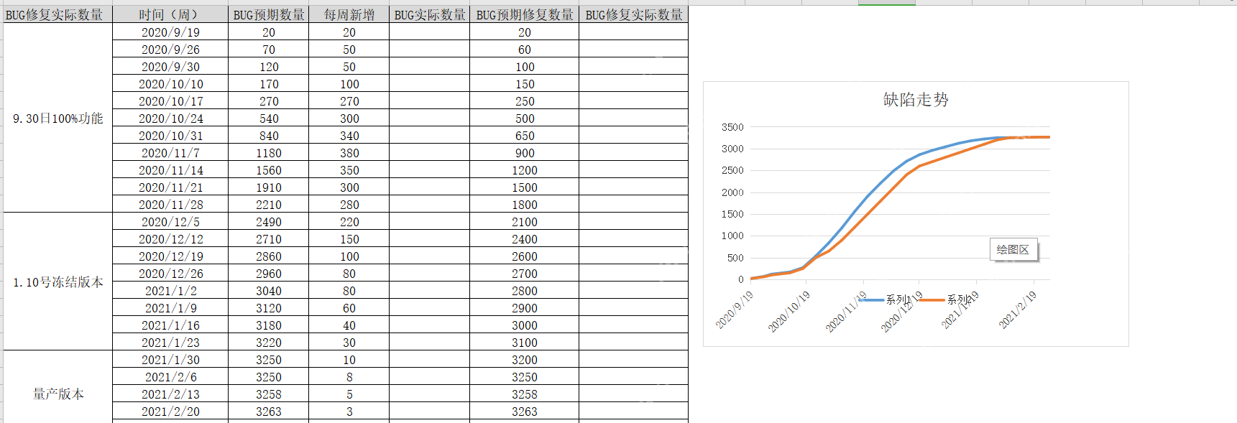The height and width of the screenshot is (423, 1237).
Task: Select BUG预期数量 value 2490
Action: click(x=269, y=222)
